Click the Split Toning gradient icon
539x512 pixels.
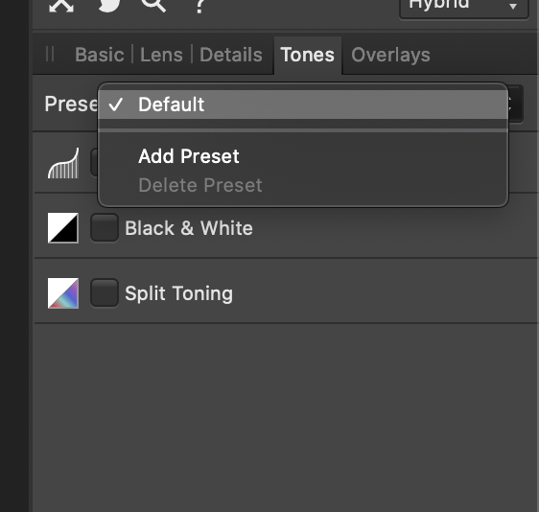pos(63,293)
